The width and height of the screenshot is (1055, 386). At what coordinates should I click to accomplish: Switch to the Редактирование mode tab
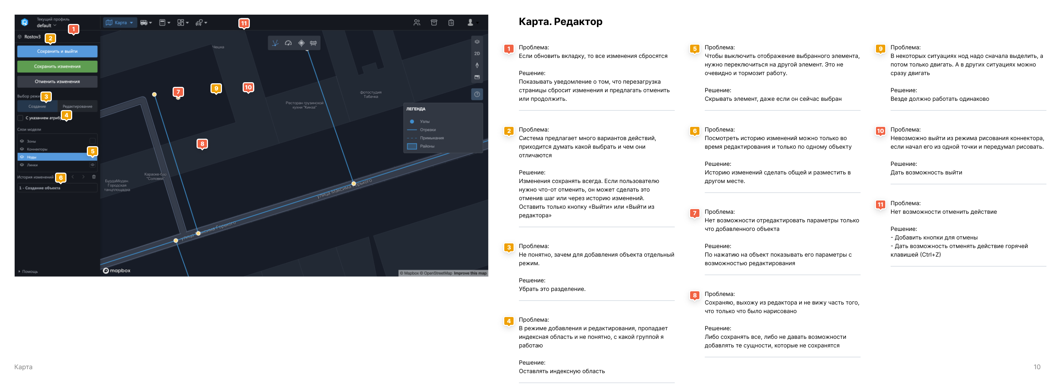(x=78, y=106)
